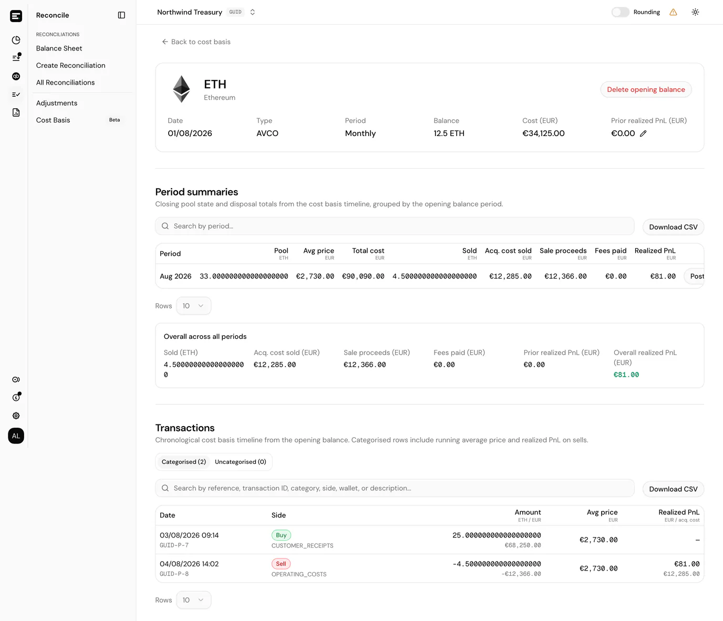723x621 pixels.
Task: Open the info icon with notification dot
Action: 16,397
